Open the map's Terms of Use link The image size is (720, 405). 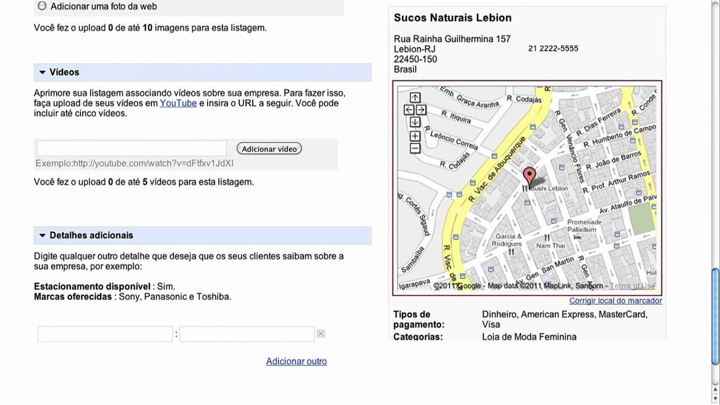coord(632,286)
